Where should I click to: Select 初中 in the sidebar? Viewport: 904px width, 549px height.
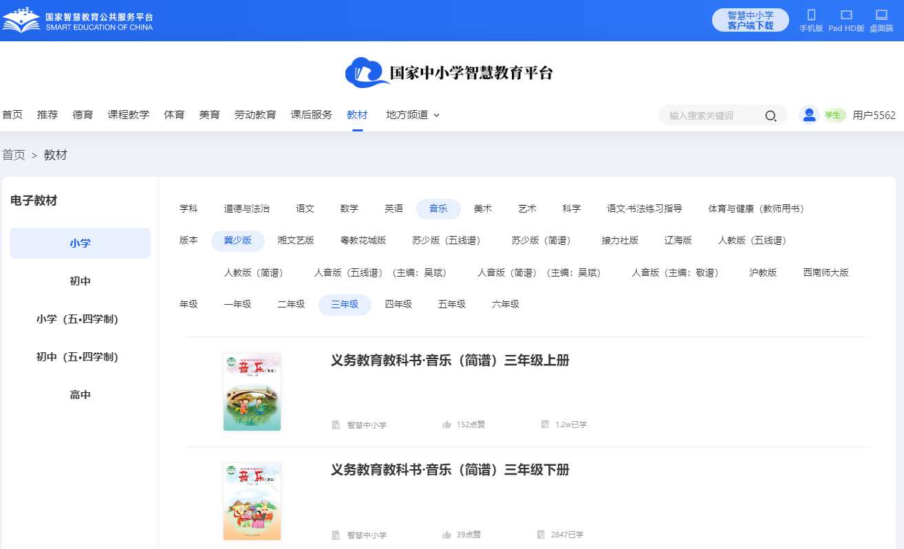80,281
